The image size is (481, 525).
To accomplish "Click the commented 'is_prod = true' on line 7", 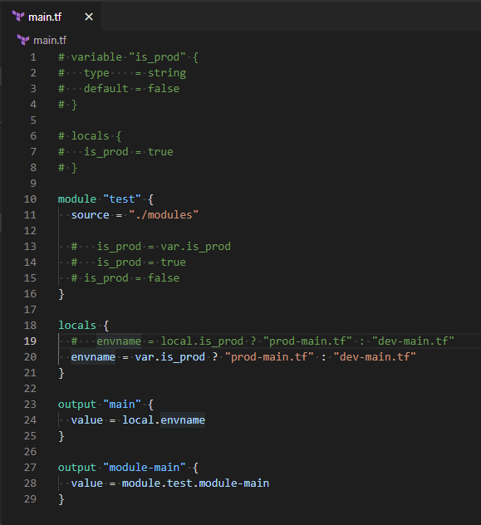I will click(128, 152).
